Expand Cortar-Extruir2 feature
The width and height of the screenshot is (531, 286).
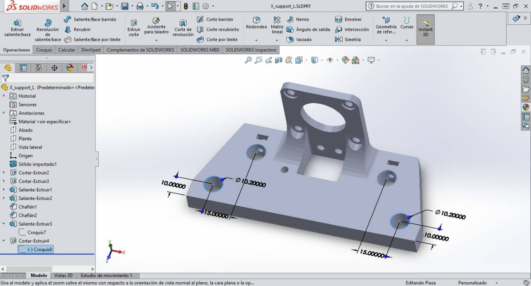pos(4,173)
